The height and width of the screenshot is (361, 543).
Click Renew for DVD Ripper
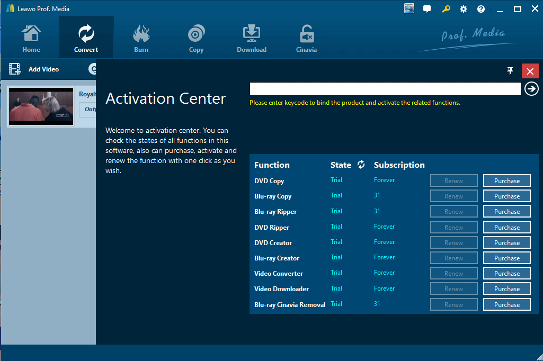click(453, 227)
